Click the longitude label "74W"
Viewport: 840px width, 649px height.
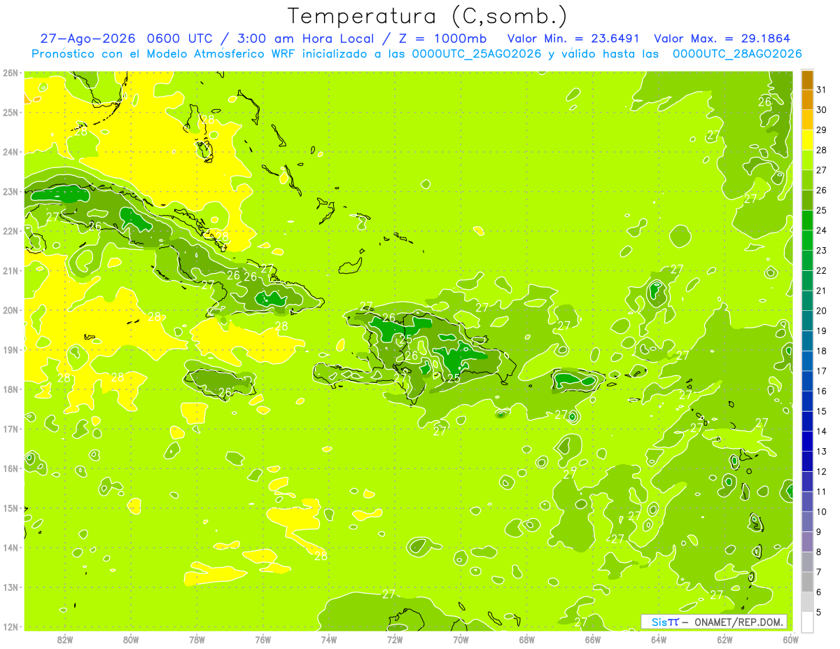pyautogui.click(x=329, y=639)
